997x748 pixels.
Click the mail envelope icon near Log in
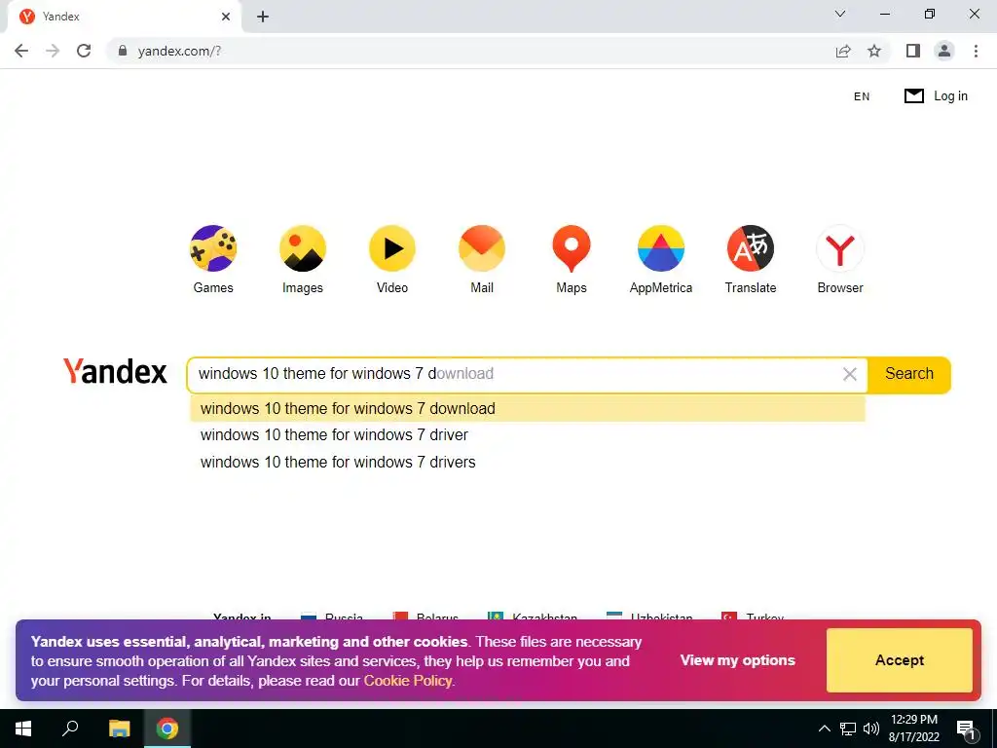[913, 96]
